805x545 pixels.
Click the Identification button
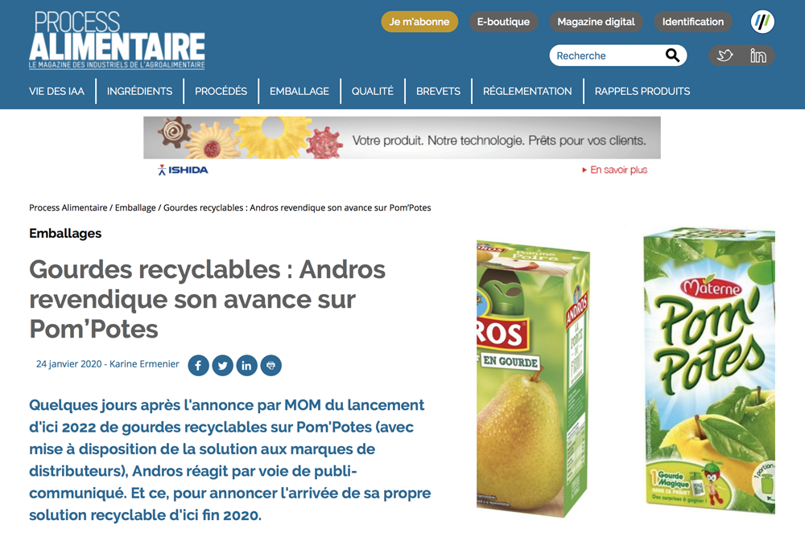click(x=692, y=22)
